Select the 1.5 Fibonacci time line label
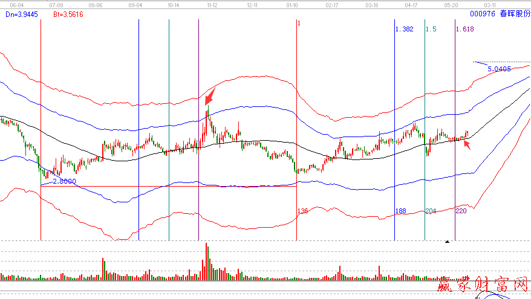This screenshot has width=531, height=299. 431,29
